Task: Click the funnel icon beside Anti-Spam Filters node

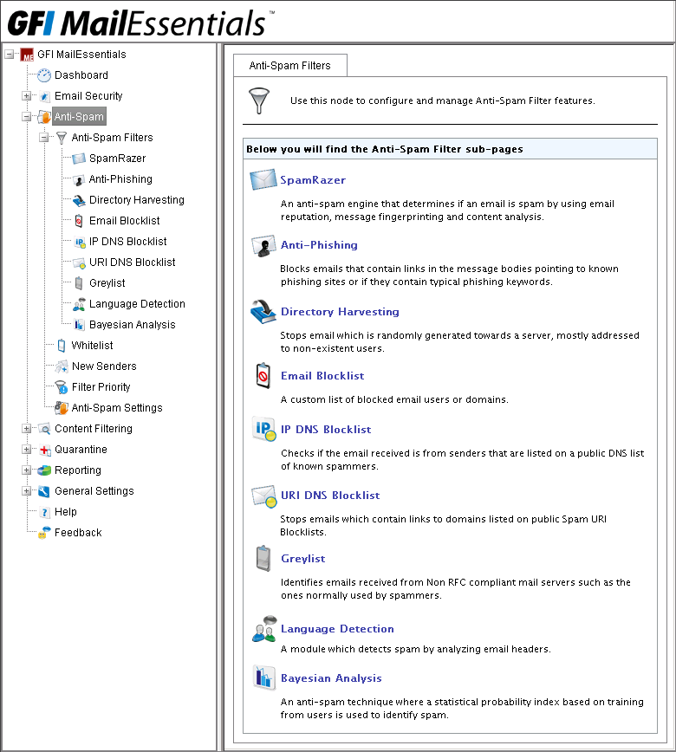Action: point(62,138)
